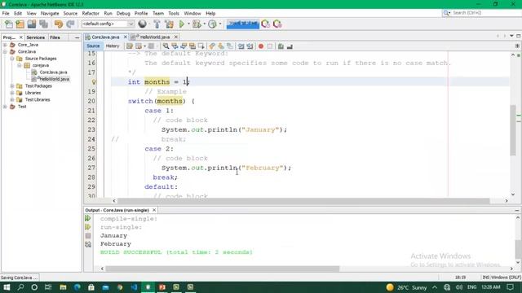Expand the Test Packages node

pos(12,85)
